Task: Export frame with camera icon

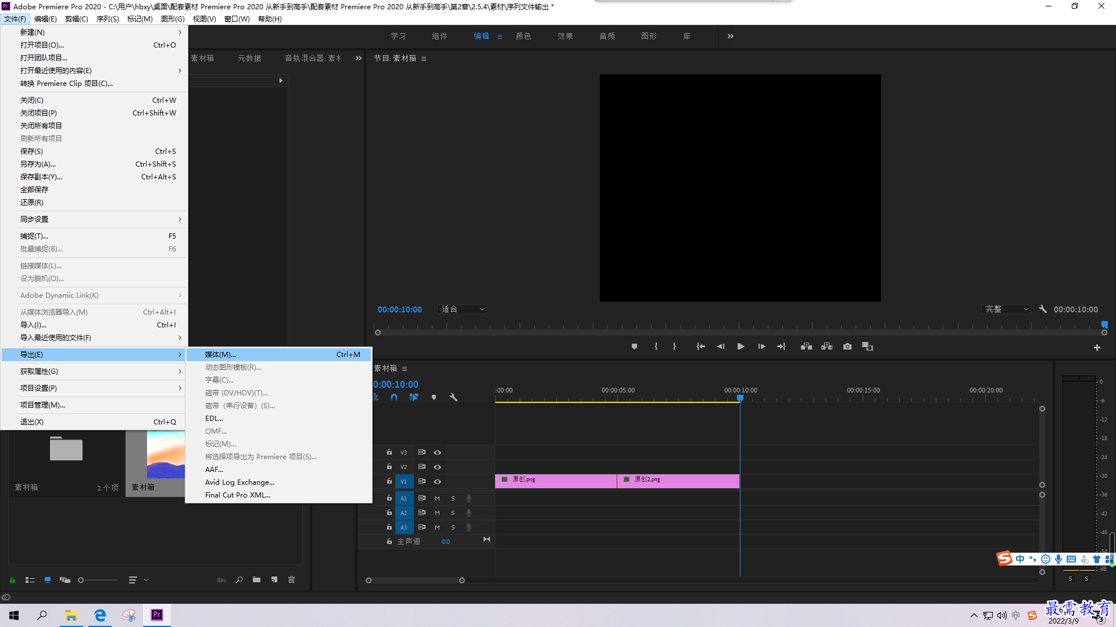Action: [847, 347]
